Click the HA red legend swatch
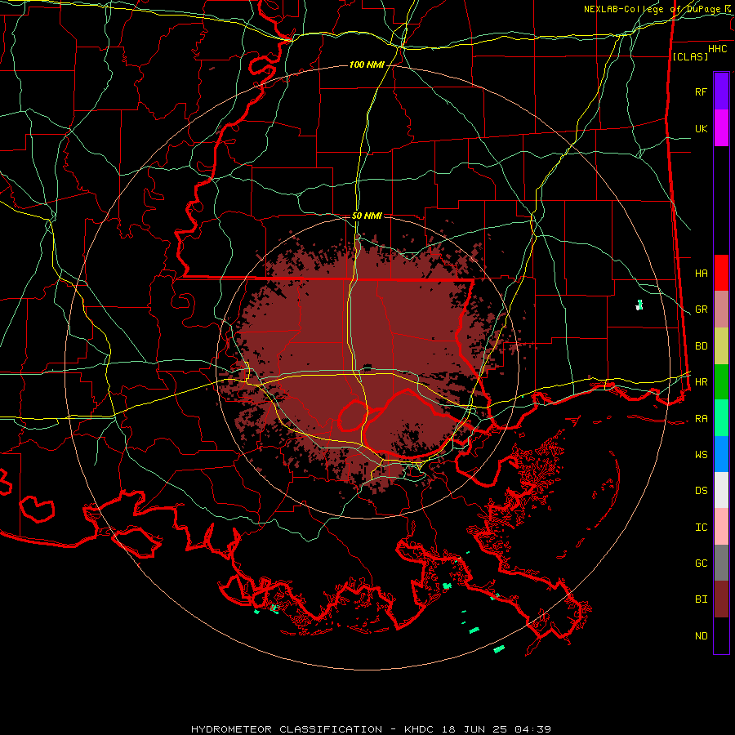The image size is (735, 735). 721,273
